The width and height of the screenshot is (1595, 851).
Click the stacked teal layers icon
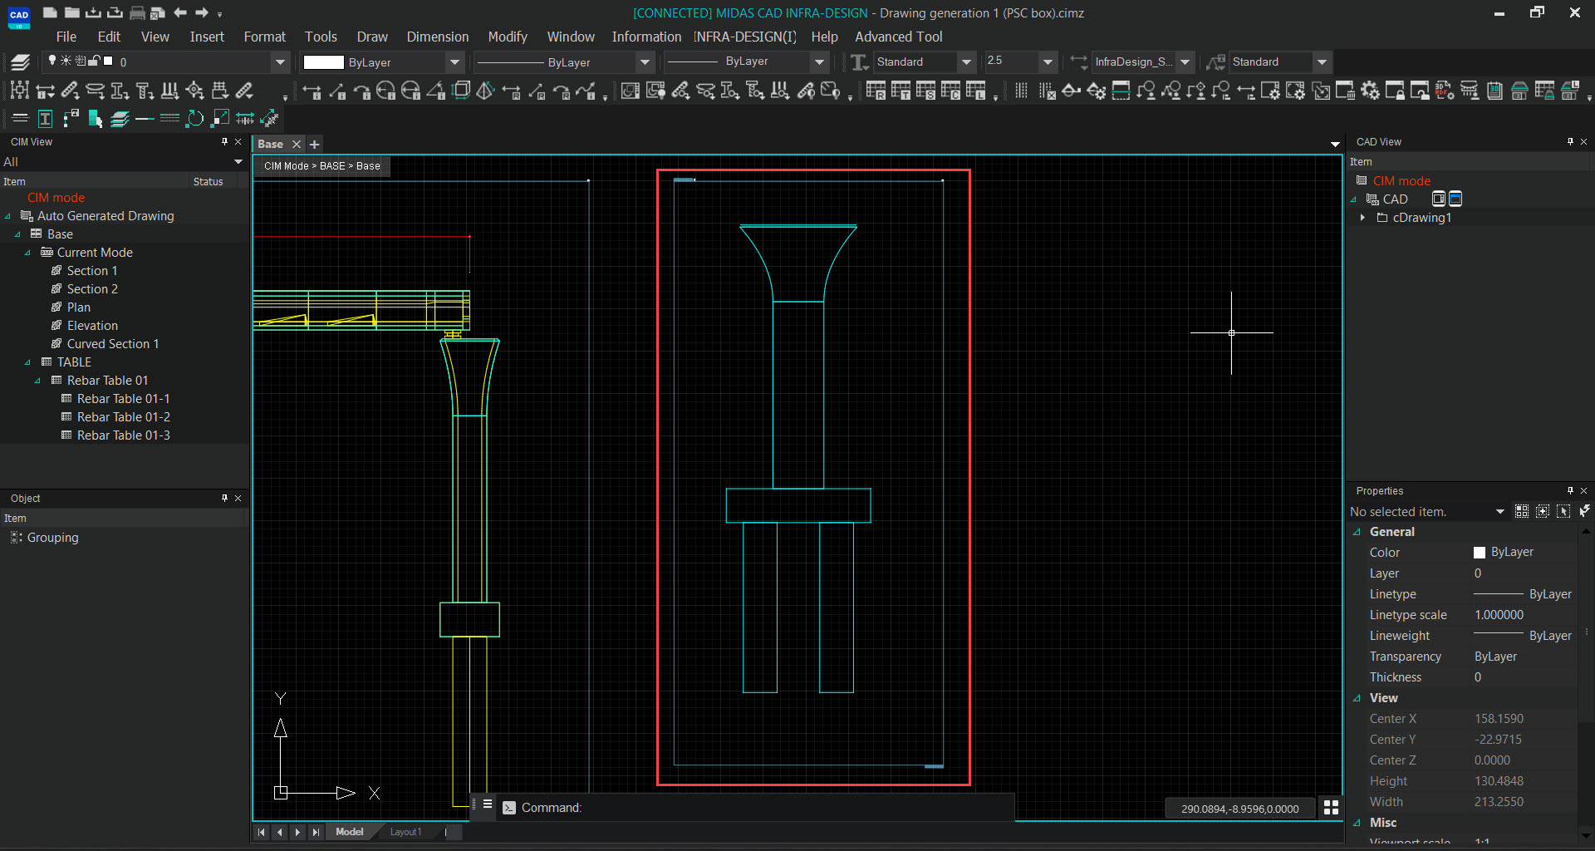[x=120, y=119]
